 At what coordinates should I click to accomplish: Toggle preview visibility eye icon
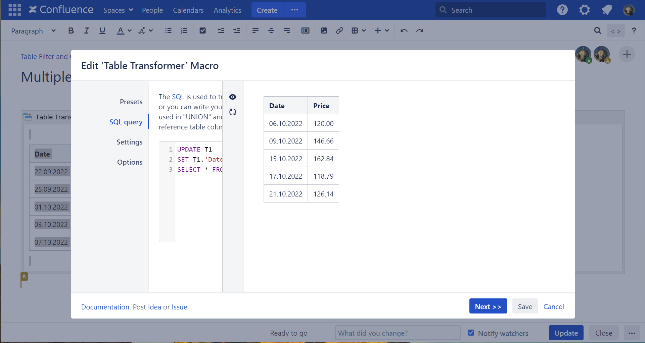tap(233, 97)
